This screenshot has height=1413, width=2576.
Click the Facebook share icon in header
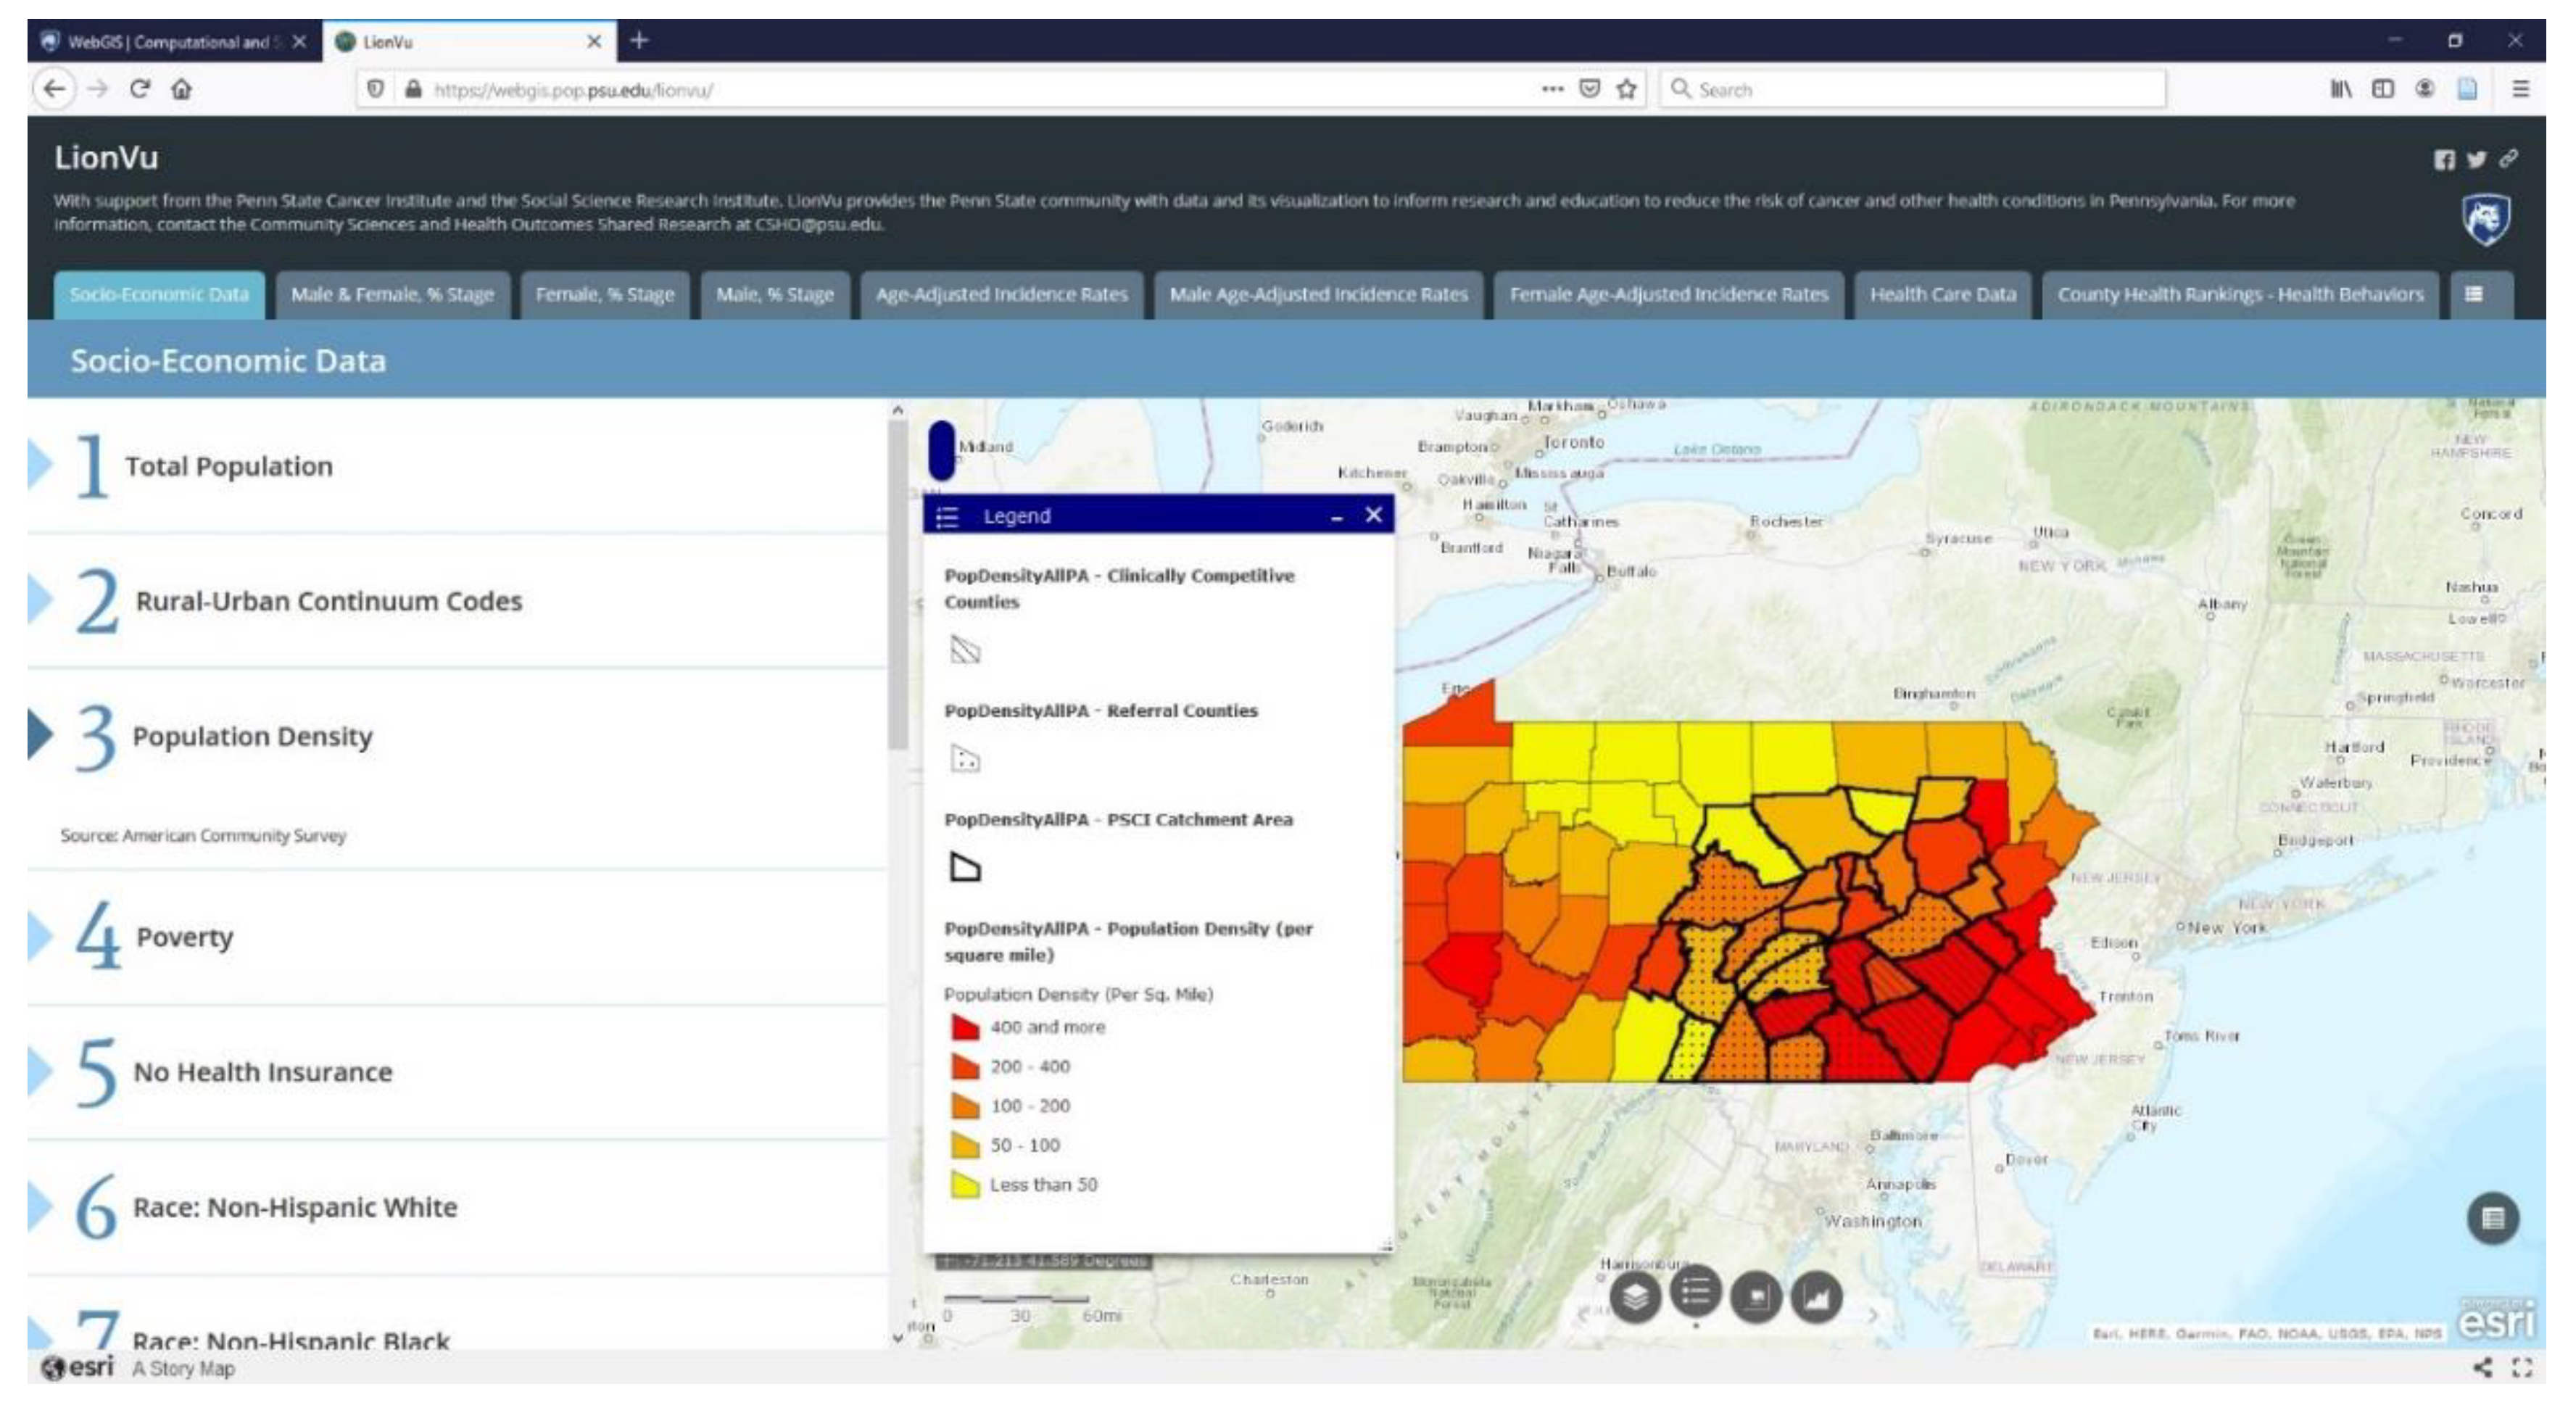pyautogui.click(x=2443, y=160)
